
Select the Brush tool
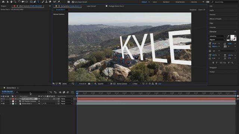(x=43, y=2)
